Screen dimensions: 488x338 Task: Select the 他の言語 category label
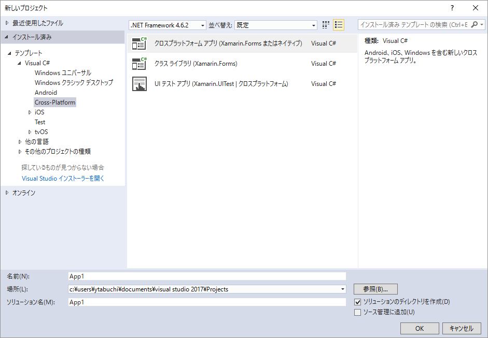(x=37, y=142)
